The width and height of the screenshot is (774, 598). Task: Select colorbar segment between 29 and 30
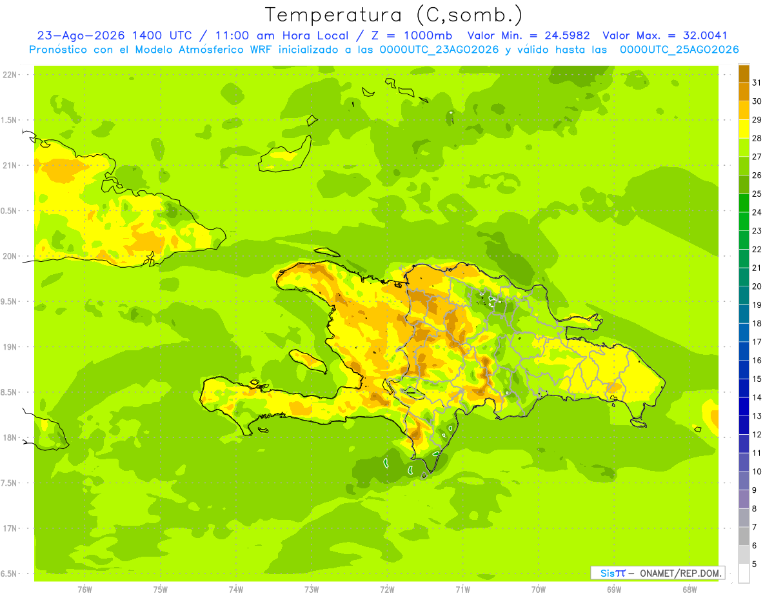744,110
